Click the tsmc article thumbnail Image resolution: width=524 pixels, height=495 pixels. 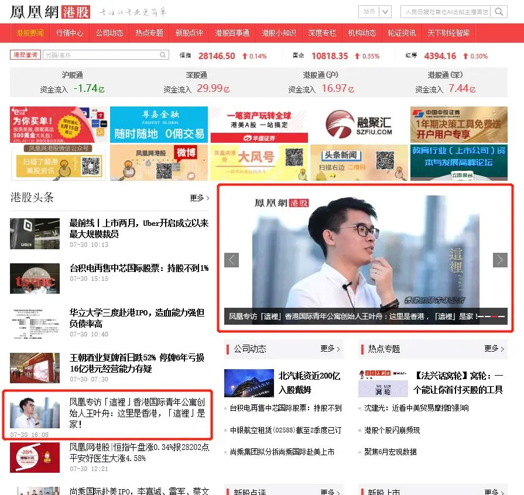coord(35,279)
